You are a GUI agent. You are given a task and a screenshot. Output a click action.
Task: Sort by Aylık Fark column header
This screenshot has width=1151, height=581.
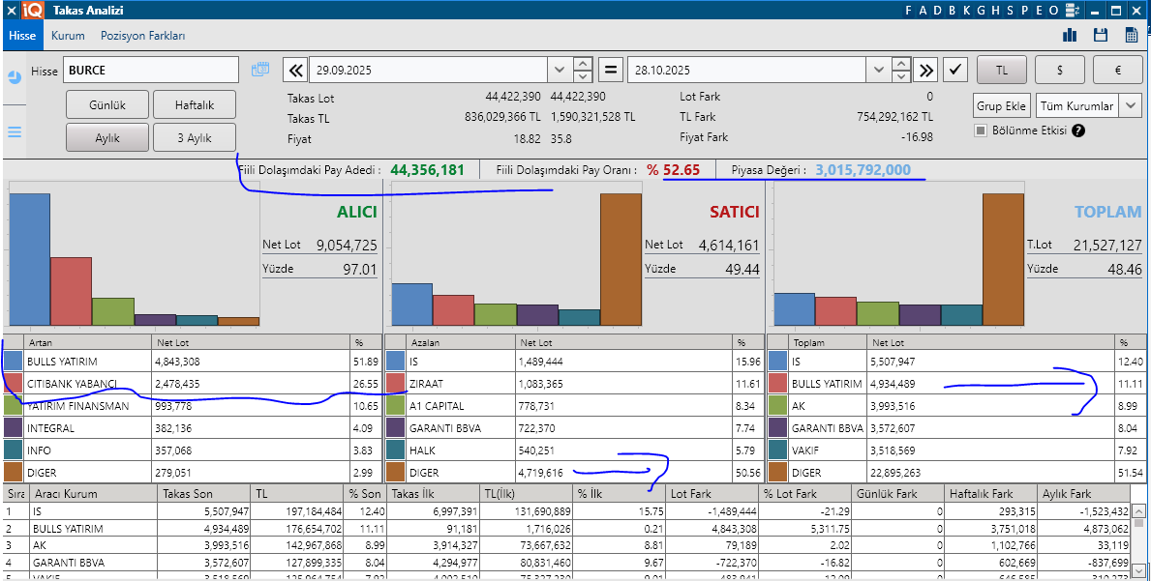tap(1083, 493)
